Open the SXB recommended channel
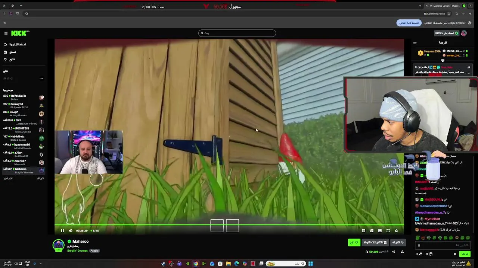 tap(23, 122)
